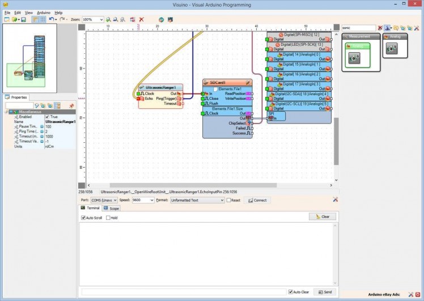424x301 pixels.
Task: Clear the component search filter icon
Action: tap(380, 28)
